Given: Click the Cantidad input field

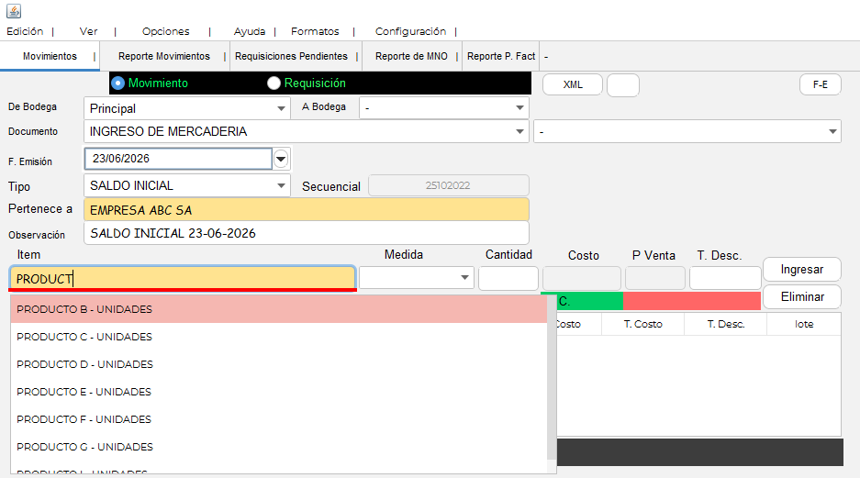Looking at the screenshot, I should pyautogui.click(x=508, y=279).
